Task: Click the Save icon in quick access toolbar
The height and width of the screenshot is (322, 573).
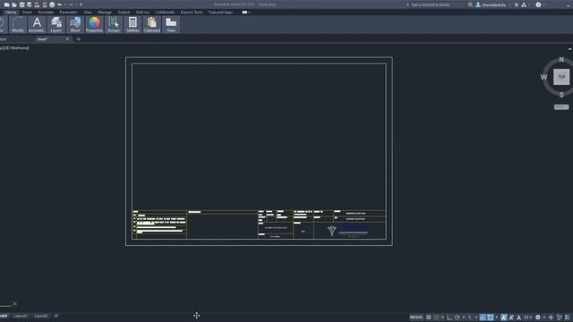Action: (21, 4)
